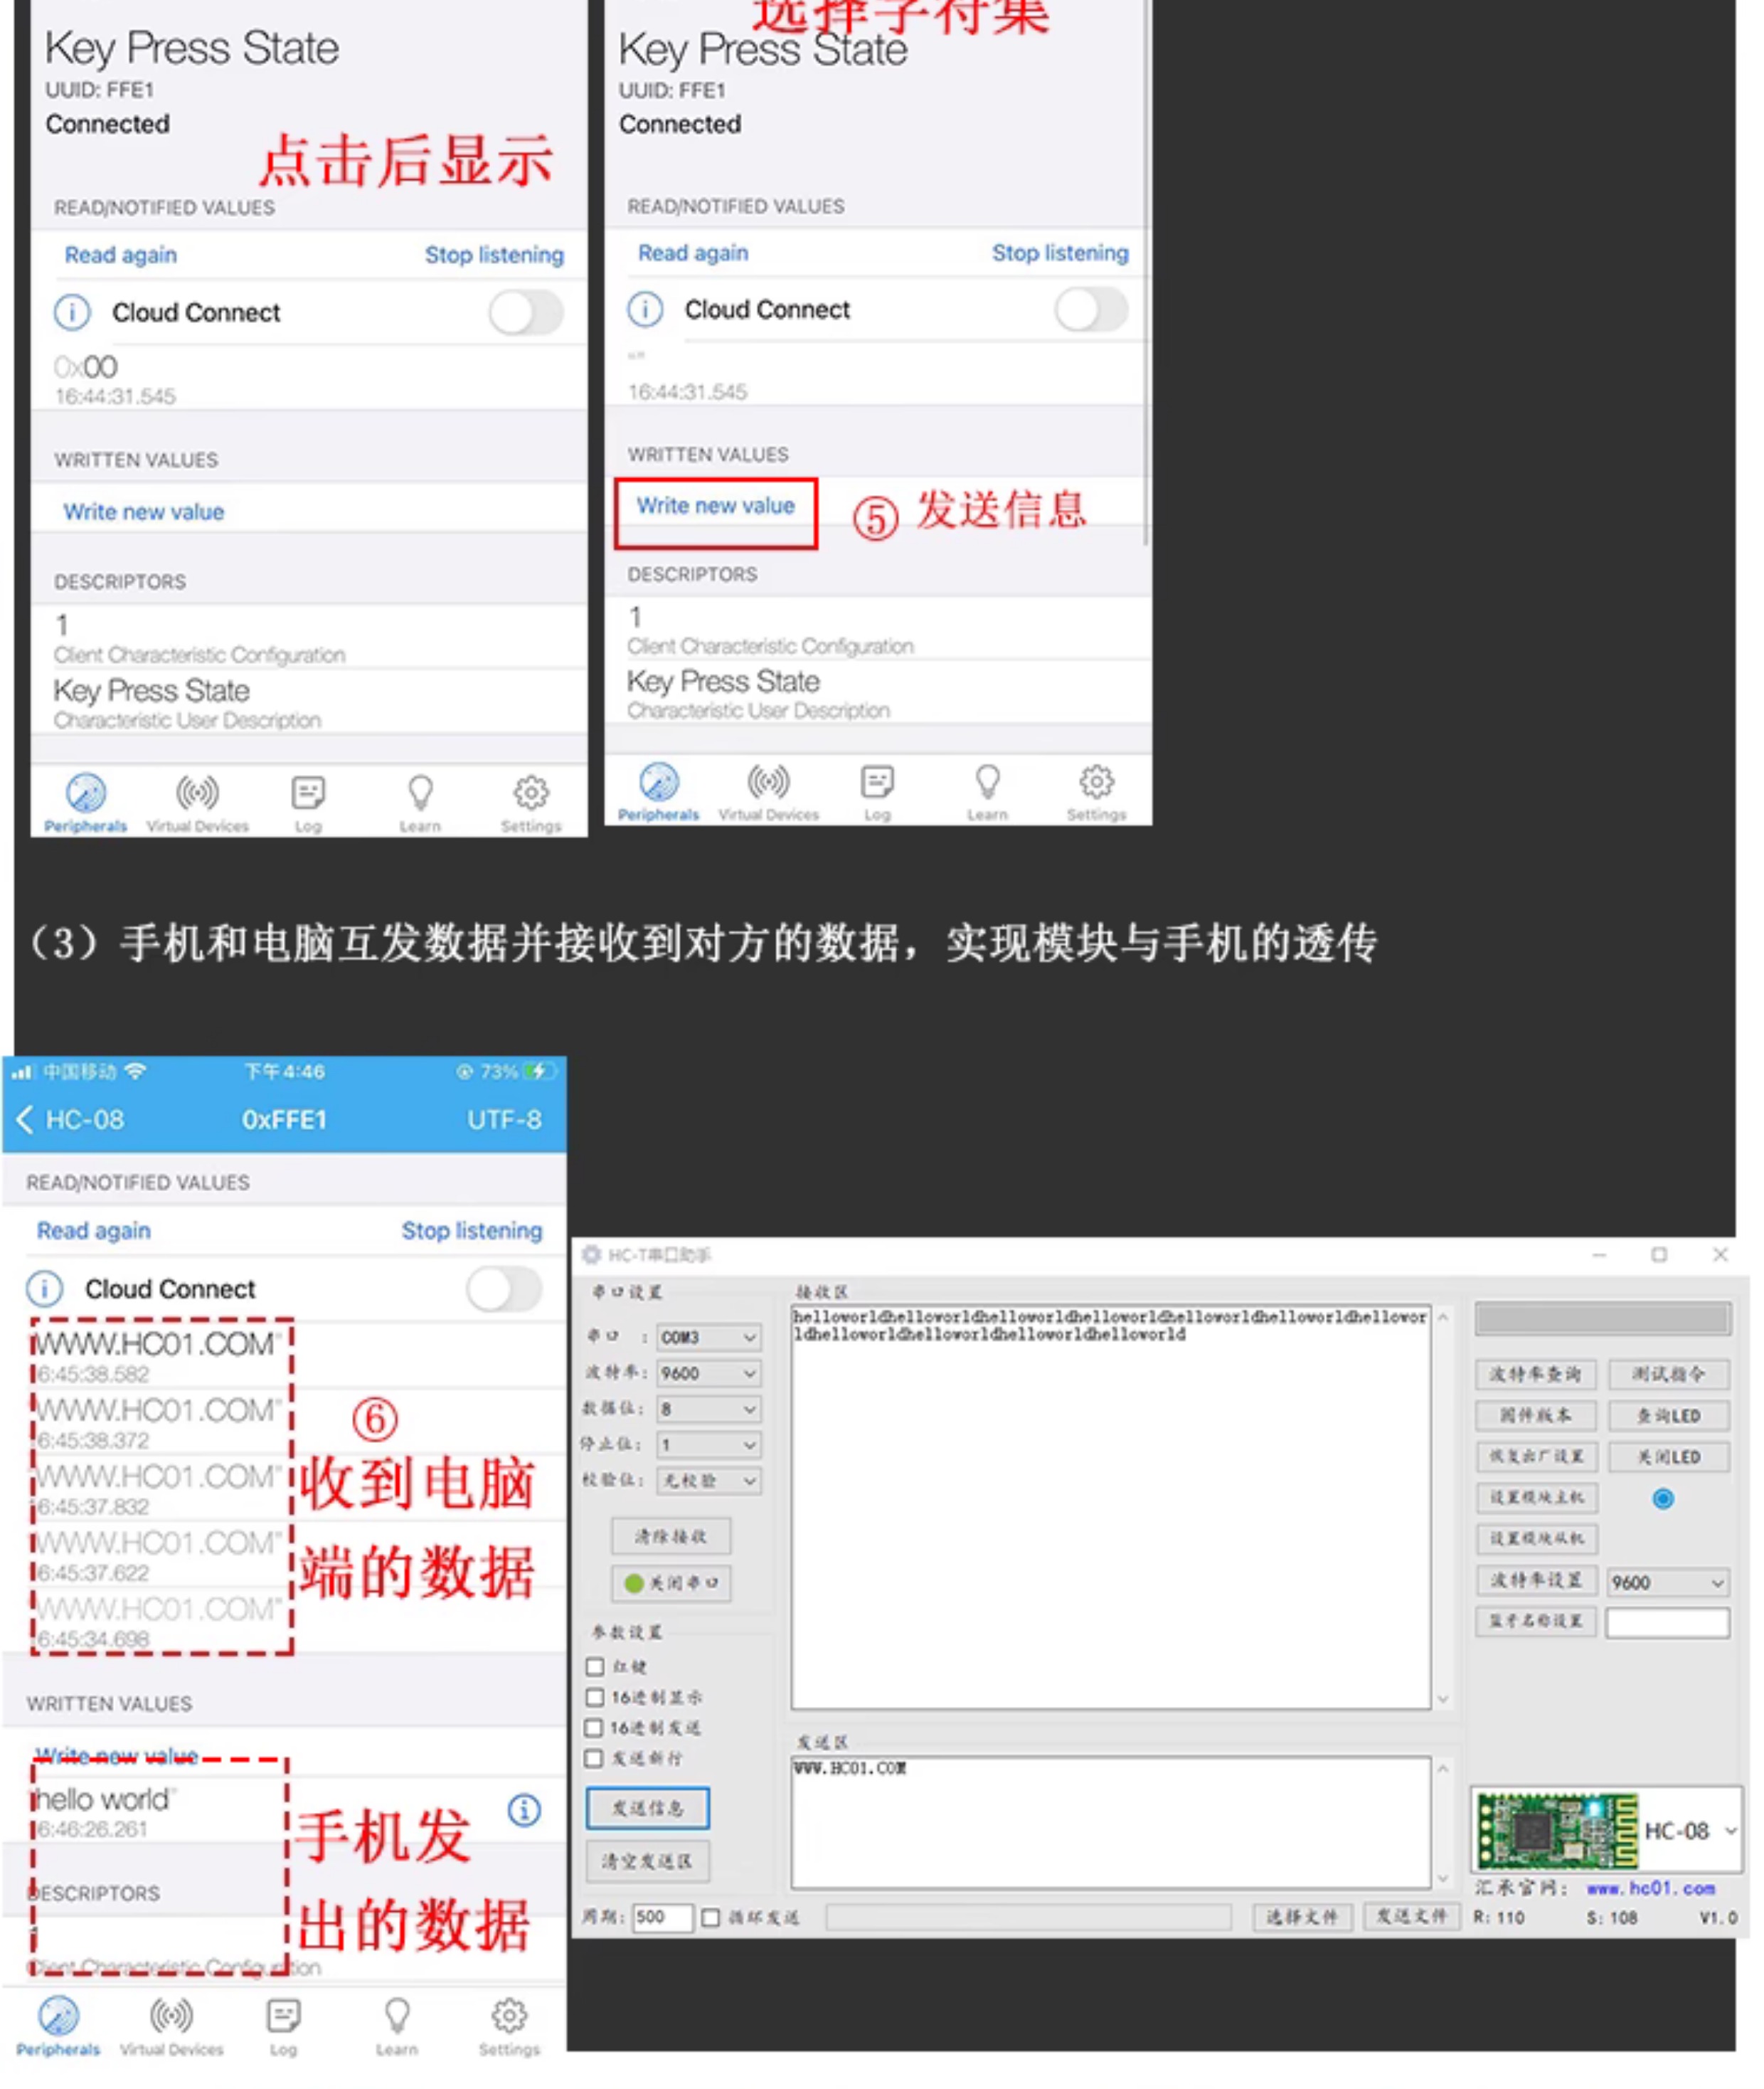The height and width of the screenshot is (2089, 1764).
Task: Tap Cloud Connect info icon in empty-value phone screen
Action: (645, 309)
